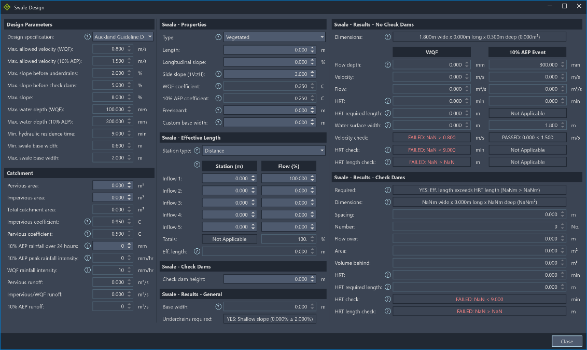Show help for Side slope (1V:zH)

(218, 74)
